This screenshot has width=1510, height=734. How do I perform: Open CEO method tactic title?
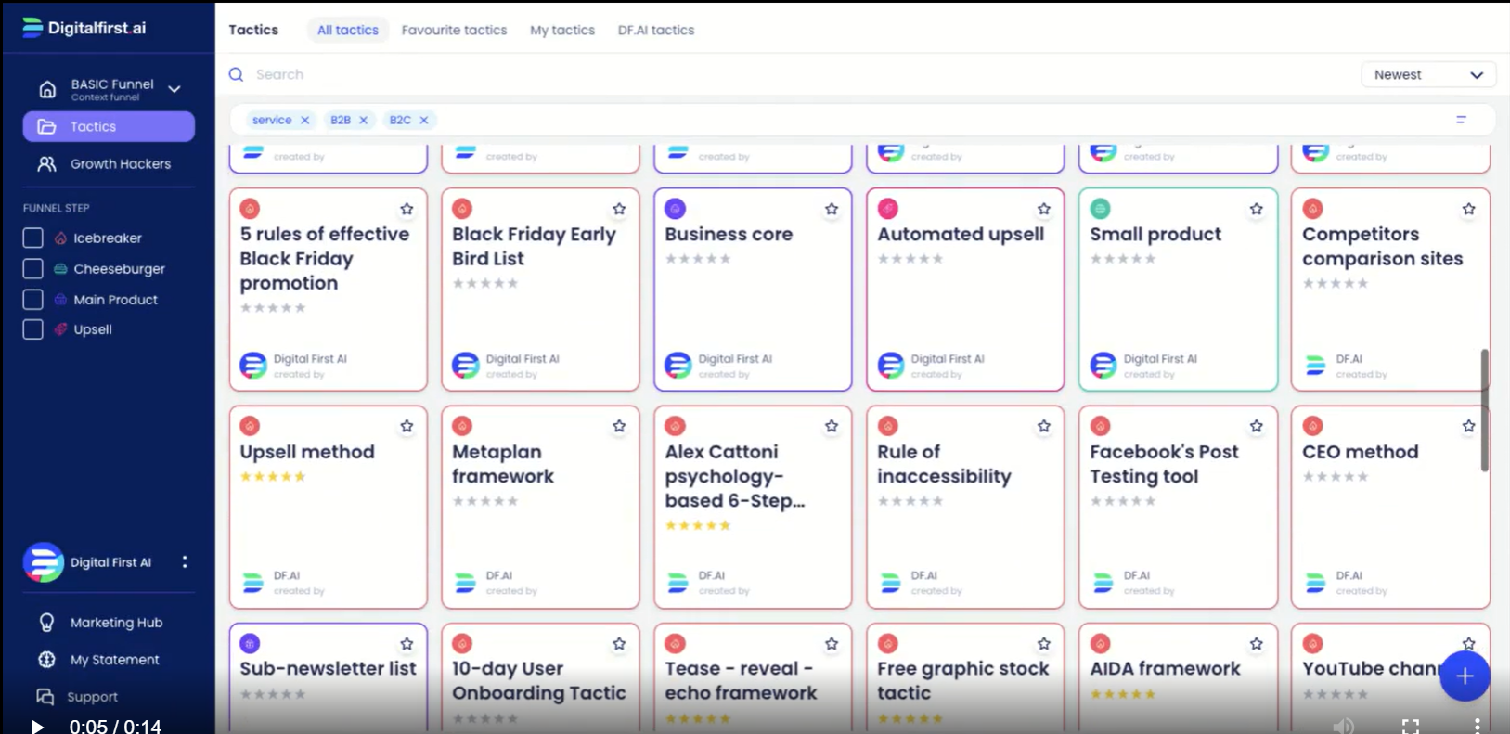pos(1361,452)
